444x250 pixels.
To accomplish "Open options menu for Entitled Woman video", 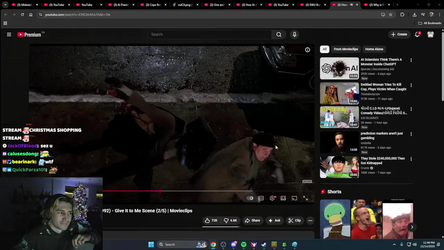I will [411, 85].
